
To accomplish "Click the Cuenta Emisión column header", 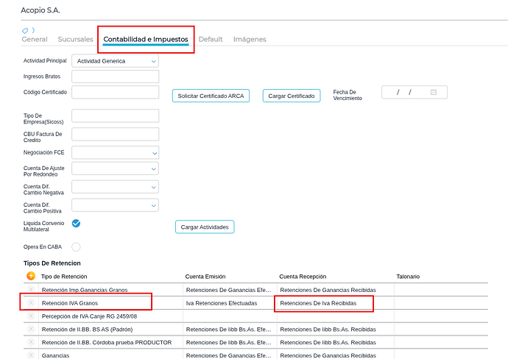I will [205, 277].
